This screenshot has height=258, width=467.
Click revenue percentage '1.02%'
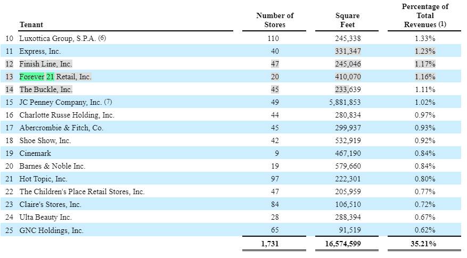[425, 103]
